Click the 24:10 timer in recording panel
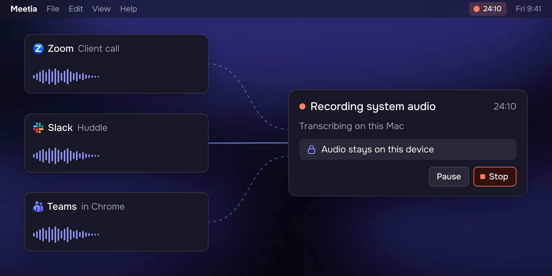Screen dimensions: 552x276 coord(505,106)
